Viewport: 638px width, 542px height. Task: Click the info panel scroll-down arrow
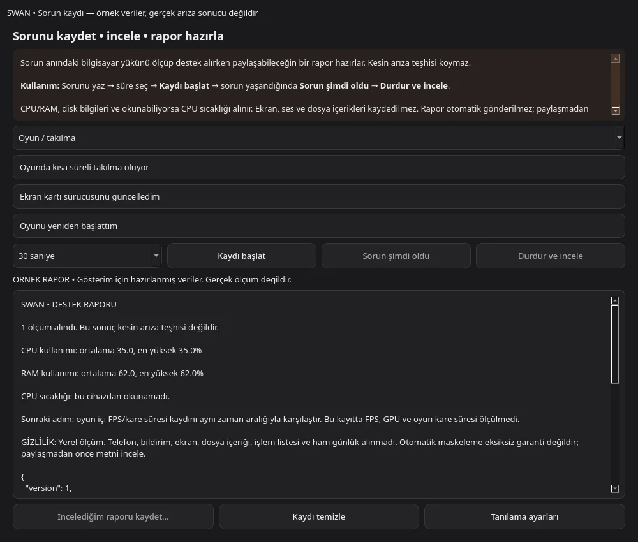(616, 110)
